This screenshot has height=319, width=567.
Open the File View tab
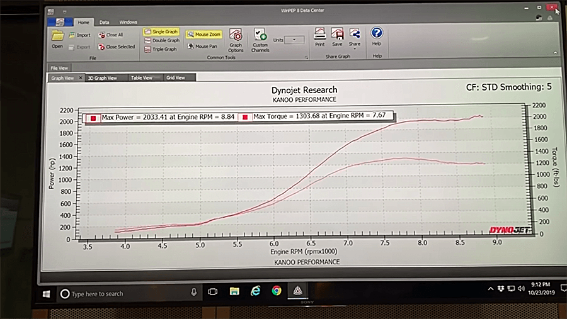59,68
